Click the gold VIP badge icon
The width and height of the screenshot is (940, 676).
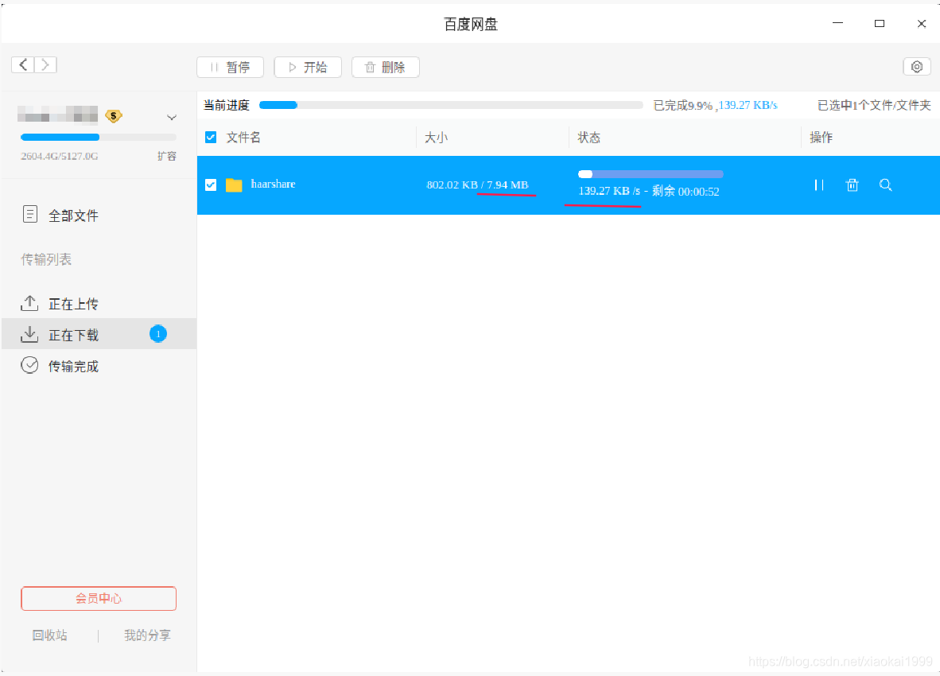113,115
